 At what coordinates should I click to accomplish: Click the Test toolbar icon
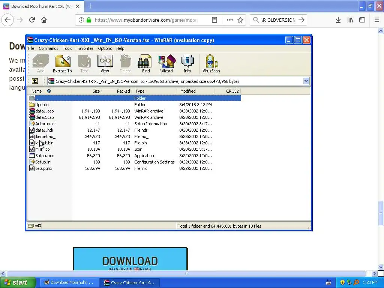coord(84,64)
